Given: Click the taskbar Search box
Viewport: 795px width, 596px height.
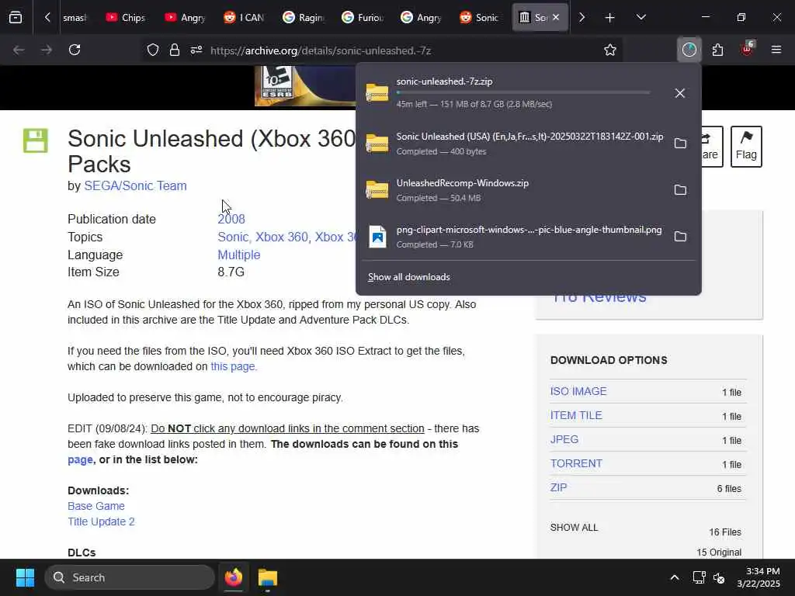Looking at the screenshot, I should pos(130,577).
